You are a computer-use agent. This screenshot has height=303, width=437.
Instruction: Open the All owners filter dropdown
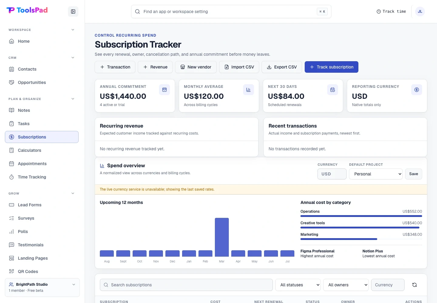tap(346, 285)
